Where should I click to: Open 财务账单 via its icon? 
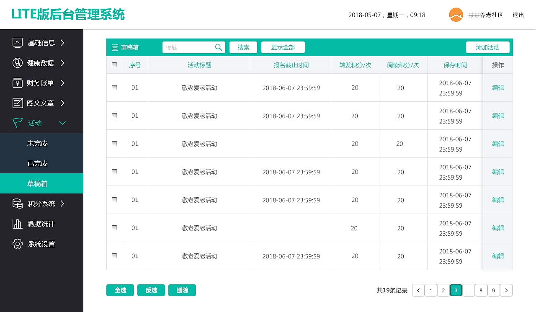pos(17,83)
